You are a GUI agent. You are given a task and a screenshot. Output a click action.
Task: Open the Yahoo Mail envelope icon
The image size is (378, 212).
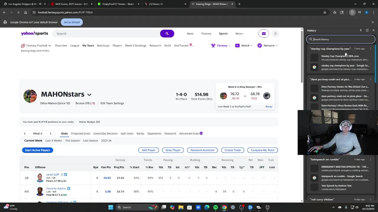coord(264,34)
